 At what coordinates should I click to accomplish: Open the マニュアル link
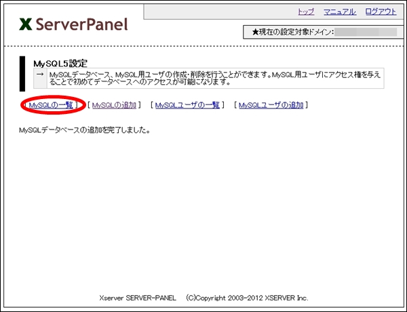click(340, 12)
